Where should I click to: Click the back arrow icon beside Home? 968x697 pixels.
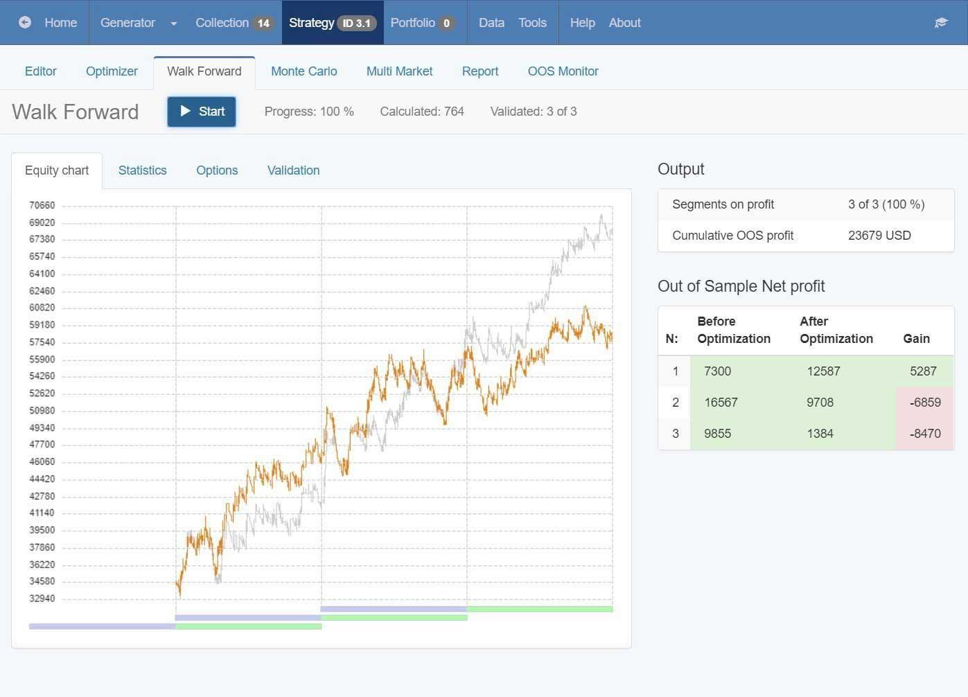pyautogui.click(x=25, y=22)
